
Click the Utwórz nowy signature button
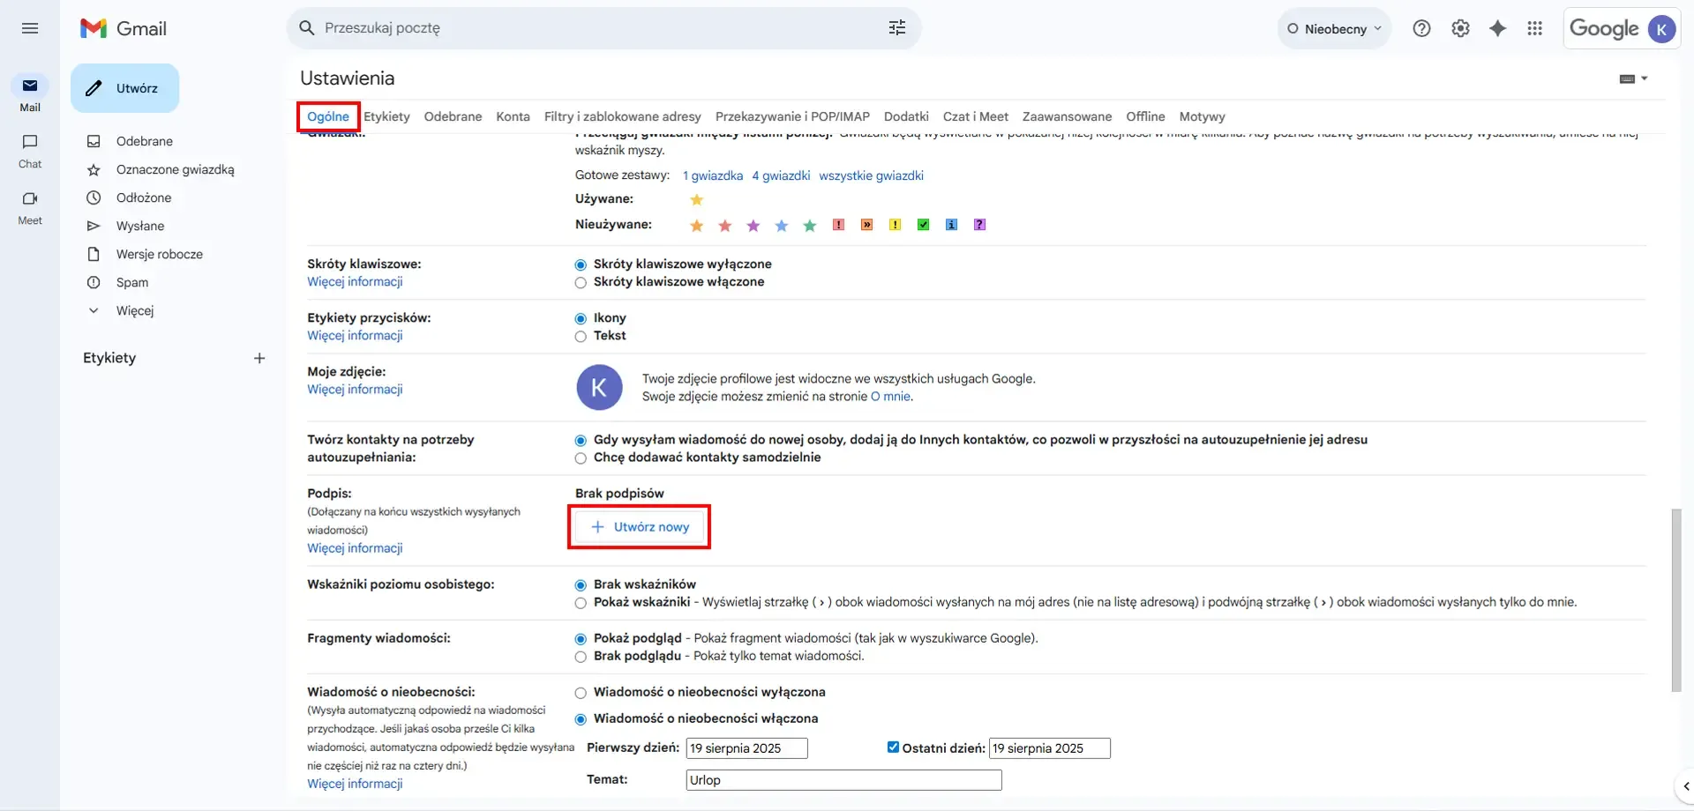639,526
